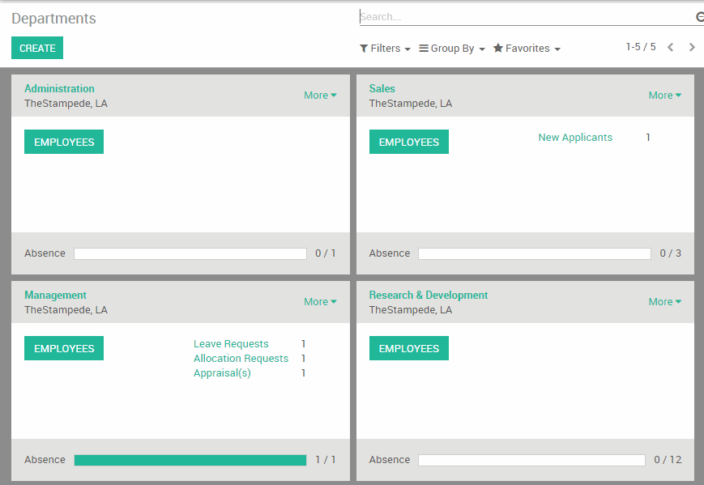Viewport: 704px width, 485px height.
Task: Expand More menu on Sales card
Action: pos(665,95)
